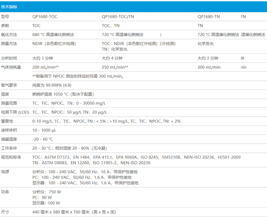Select '20 - 30 °C；相对湿度 20 - 80%' value
This screenshot has width=267, height=217.
61,148
